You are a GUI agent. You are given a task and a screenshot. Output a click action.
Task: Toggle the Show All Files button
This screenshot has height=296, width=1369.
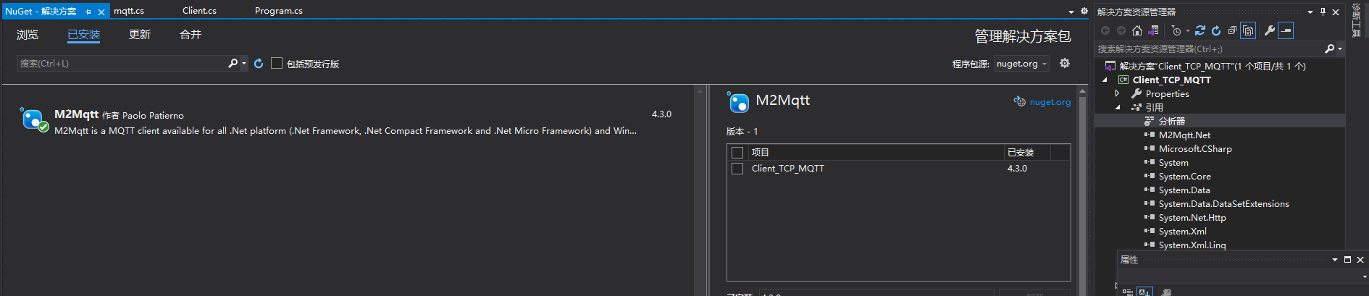[1248, 30]
